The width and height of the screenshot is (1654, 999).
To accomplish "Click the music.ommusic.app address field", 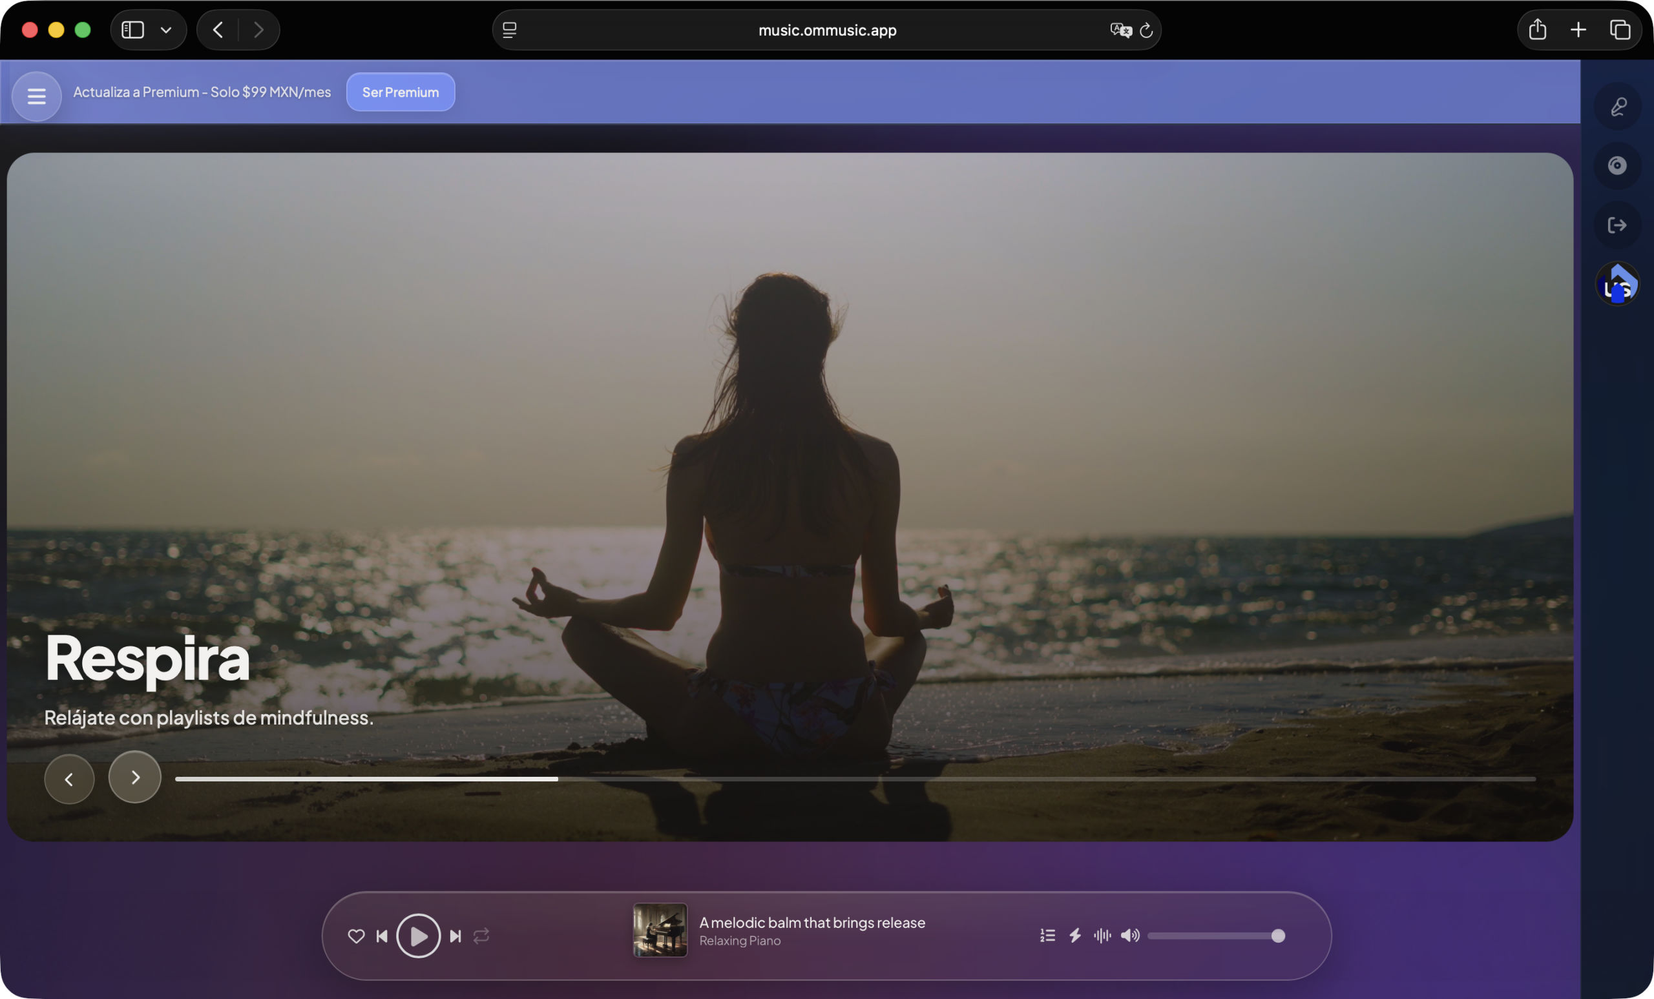I will [x=827, y=30].
